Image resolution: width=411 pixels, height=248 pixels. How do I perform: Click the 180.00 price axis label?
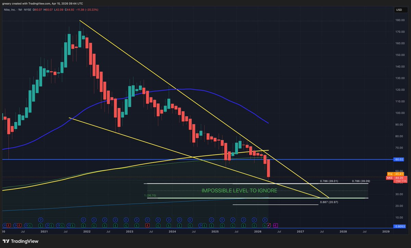[x=400, y=20]
